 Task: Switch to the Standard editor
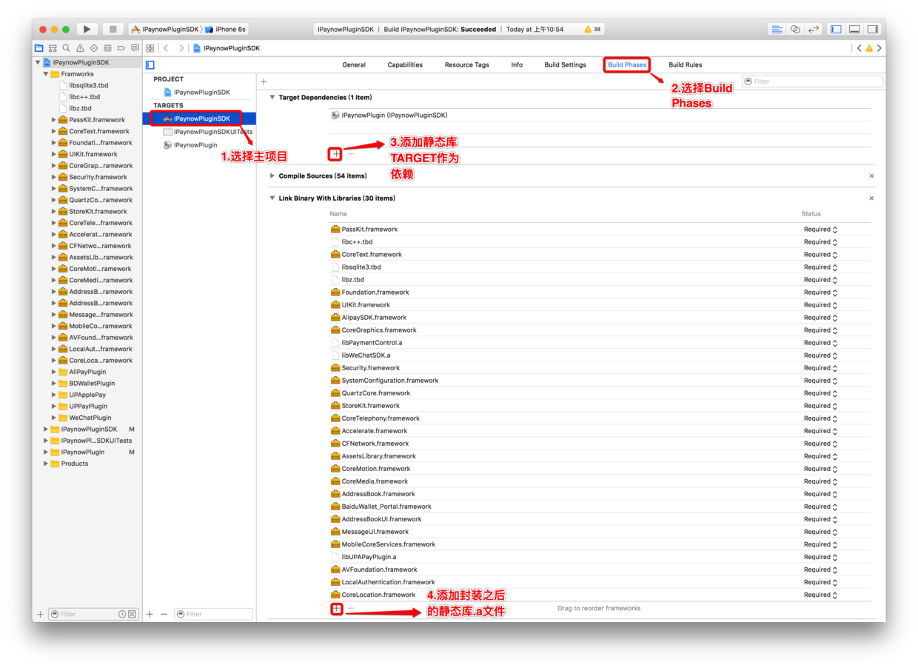777,29
